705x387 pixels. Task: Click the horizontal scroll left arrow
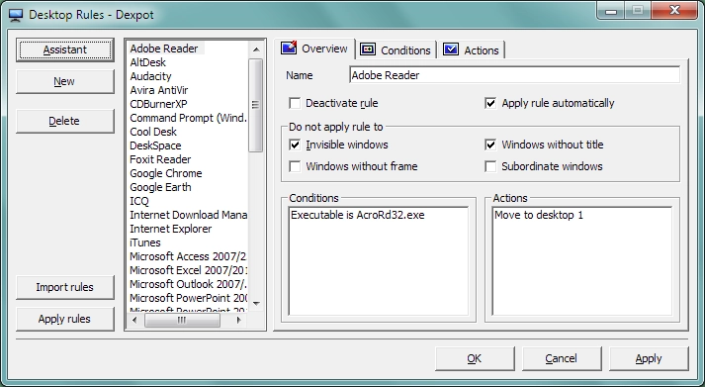point(134,320)
